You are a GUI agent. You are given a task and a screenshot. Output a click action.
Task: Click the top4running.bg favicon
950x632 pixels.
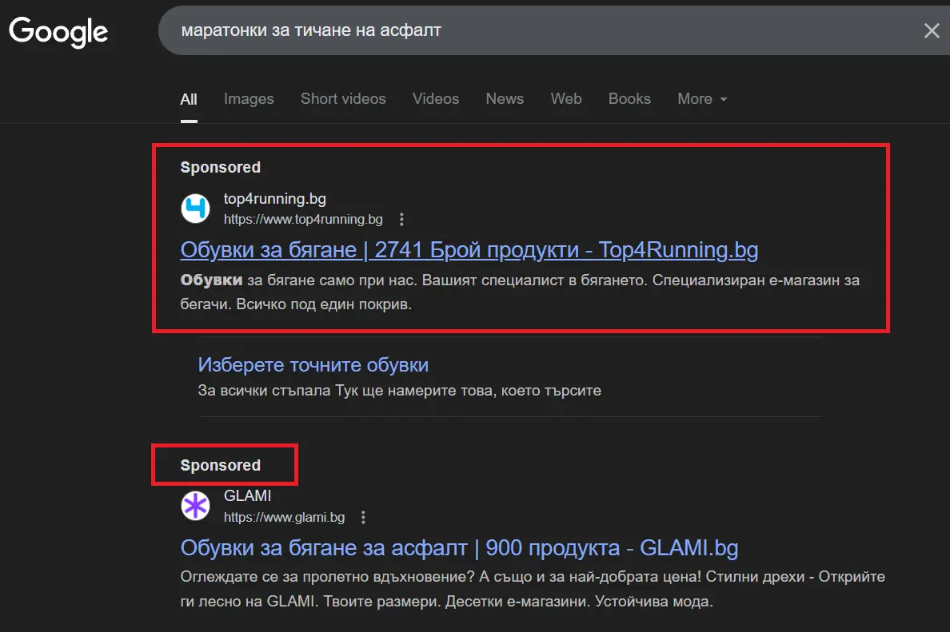(195, 209)
